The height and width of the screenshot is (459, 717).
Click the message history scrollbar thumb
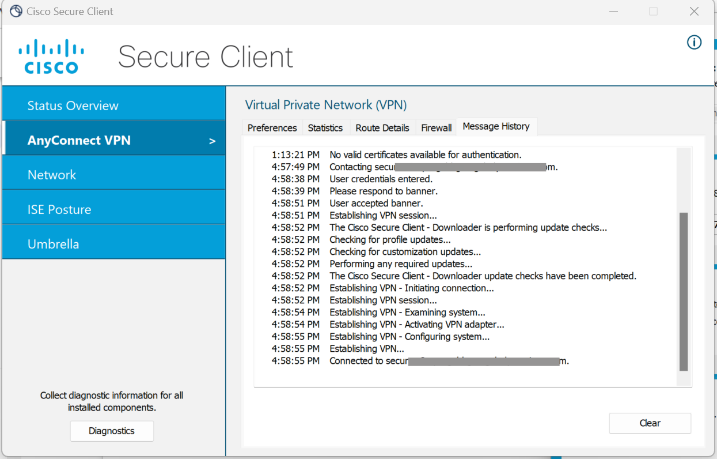pos(683,291)
